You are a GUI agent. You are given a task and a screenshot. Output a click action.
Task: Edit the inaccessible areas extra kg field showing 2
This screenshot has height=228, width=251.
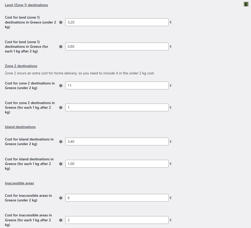tap(117, 220)
